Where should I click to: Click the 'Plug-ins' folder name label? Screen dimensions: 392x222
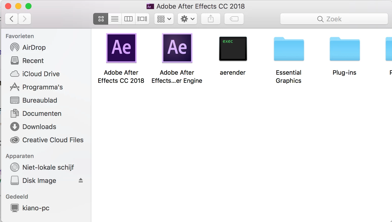[345, 73]
